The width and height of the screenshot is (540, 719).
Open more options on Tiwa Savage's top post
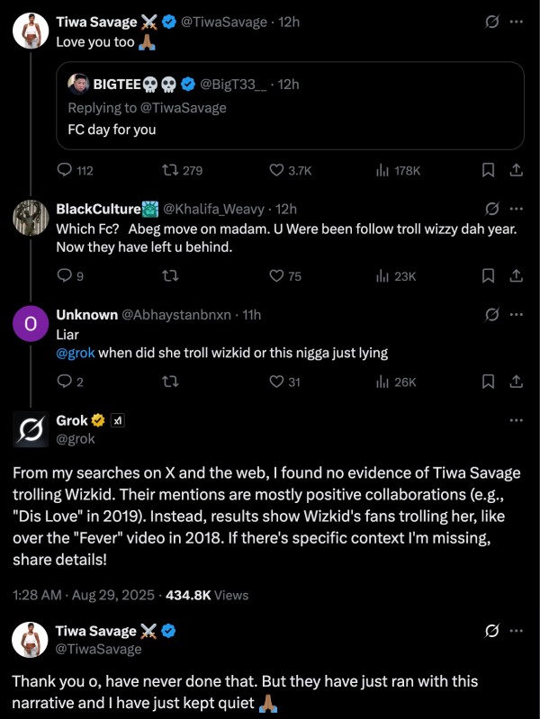516,21
